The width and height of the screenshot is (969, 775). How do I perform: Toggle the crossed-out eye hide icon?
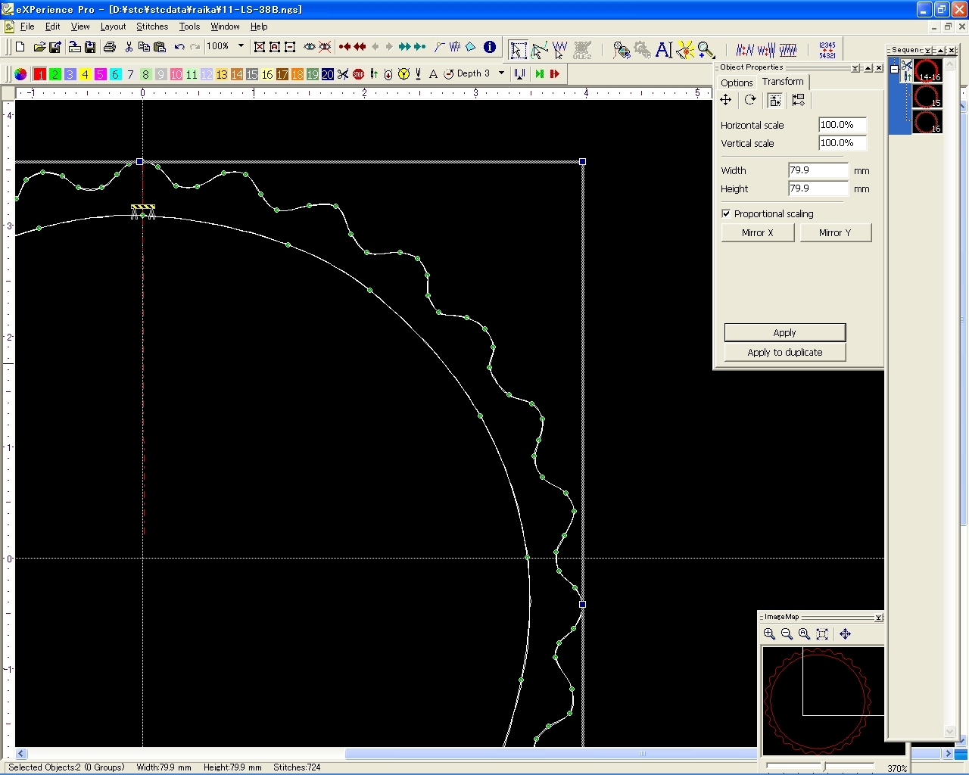tap(325, 47)
